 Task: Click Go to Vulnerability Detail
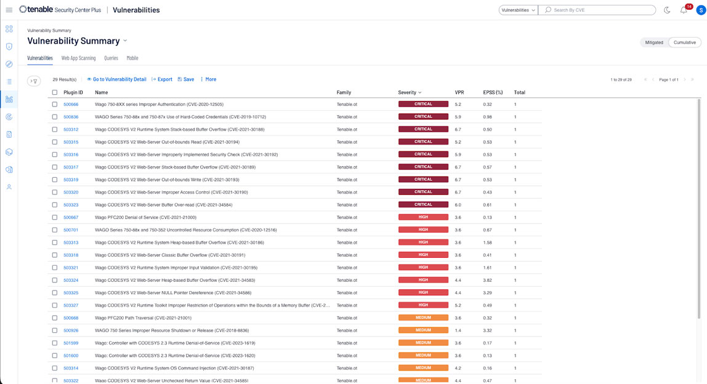(x=116, y=79)
